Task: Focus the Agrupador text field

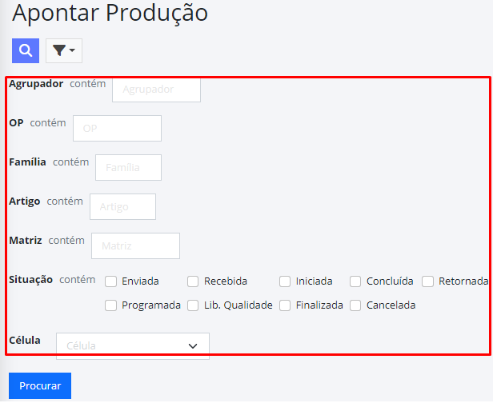Action: [x=156, y=90]
